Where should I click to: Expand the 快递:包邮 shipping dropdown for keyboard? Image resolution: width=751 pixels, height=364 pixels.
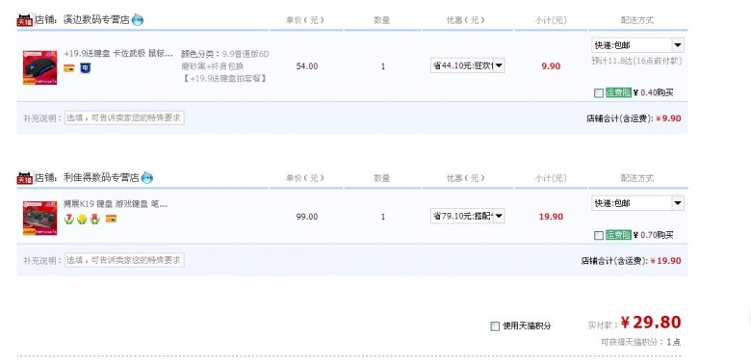click(x=637, y=203)
